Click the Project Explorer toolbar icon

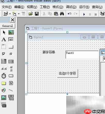click(102, 14)
